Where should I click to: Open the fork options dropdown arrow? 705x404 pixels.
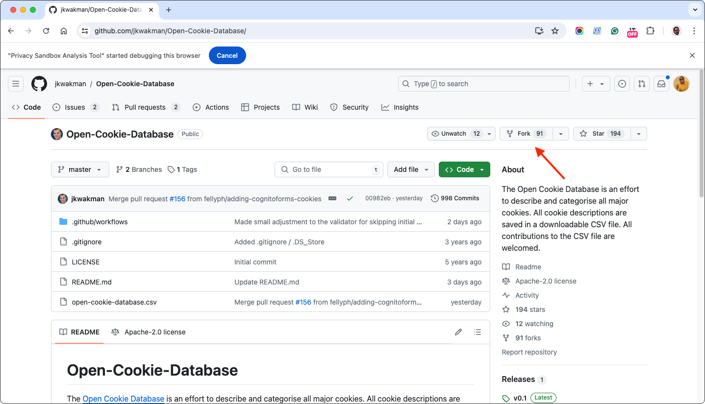tap(561, 134)
